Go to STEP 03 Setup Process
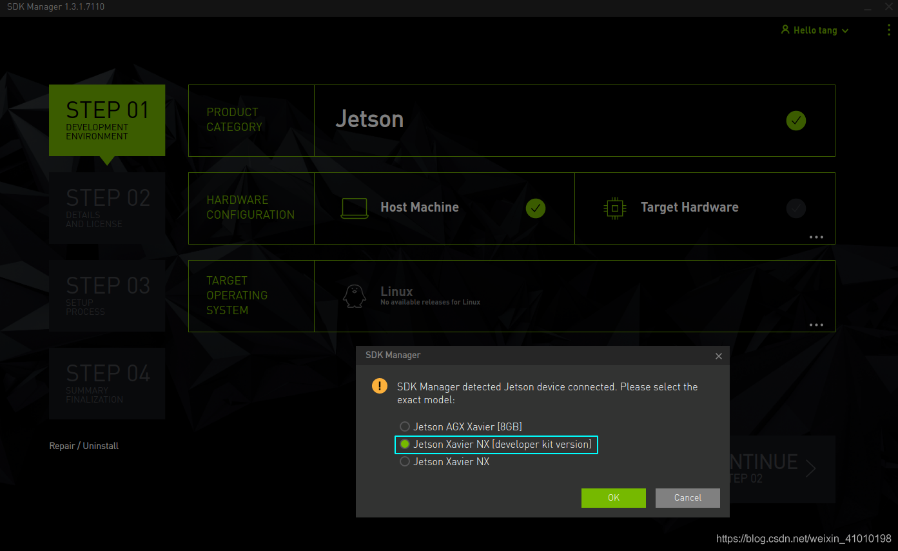This screenshot has height=551, width=898. click(107, 296)
